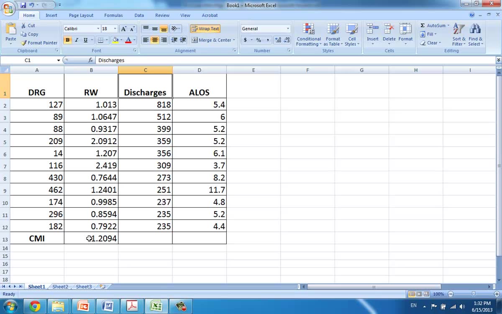Expand the font size dropdown
502x314 pixels.
coord(115,29)
